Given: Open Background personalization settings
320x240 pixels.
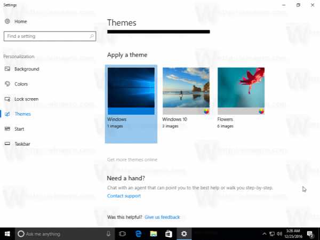Looking at the screenshot, I should click(x=26, y=69).
